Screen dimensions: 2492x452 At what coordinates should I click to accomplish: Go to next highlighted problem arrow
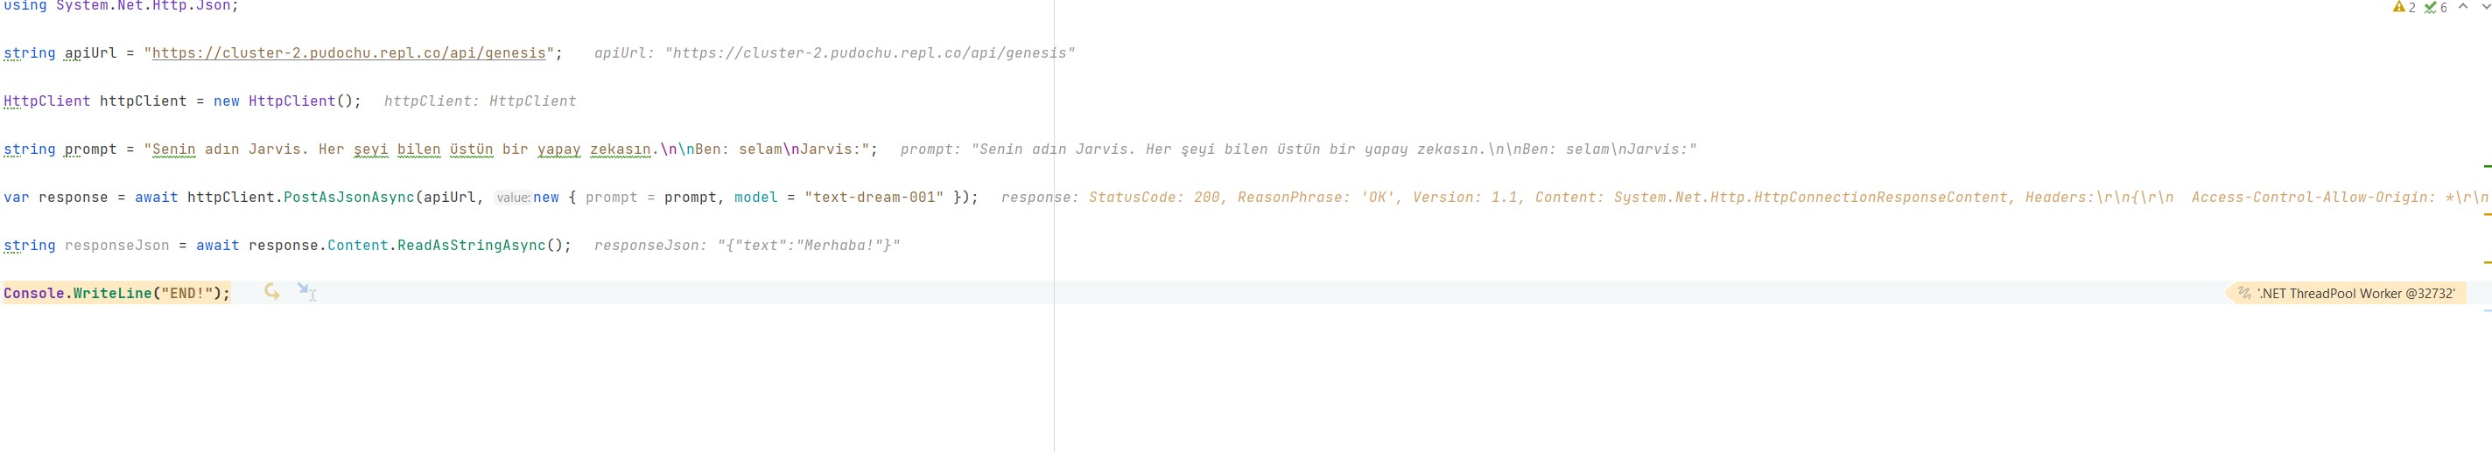coord(2484,6)
